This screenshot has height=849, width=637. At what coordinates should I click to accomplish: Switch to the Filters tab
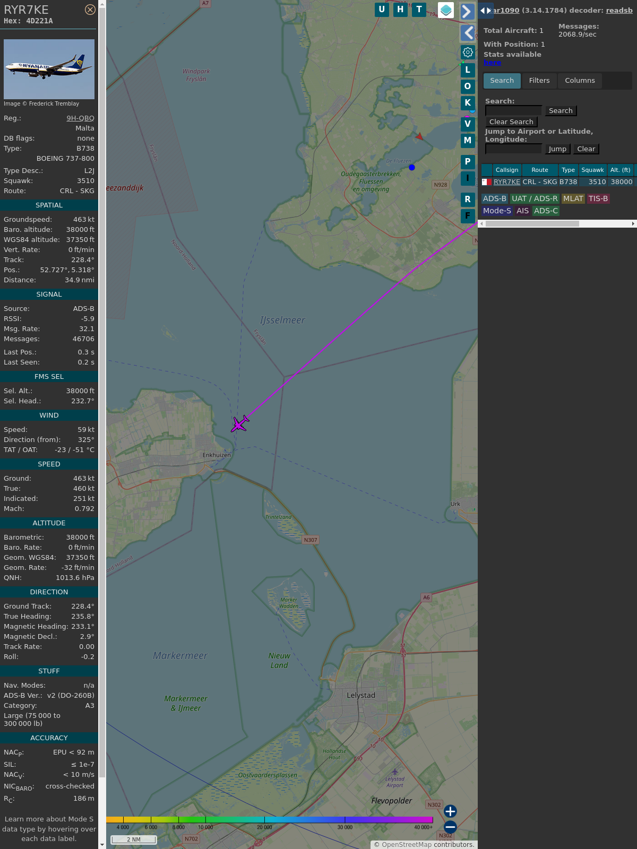click(539, 81)
